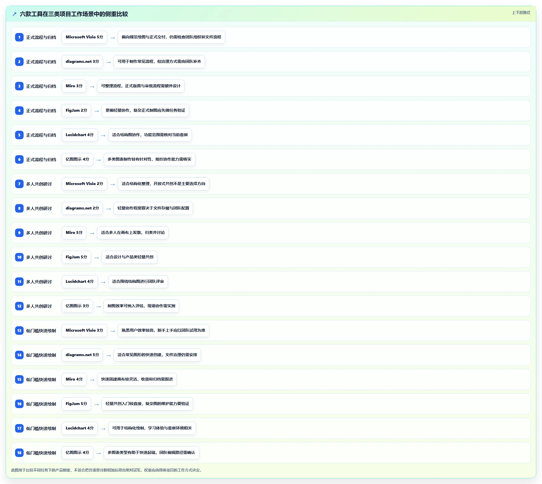542x484 pixels.
Task: Click the number 16 row badge
Action: point(19,404)
